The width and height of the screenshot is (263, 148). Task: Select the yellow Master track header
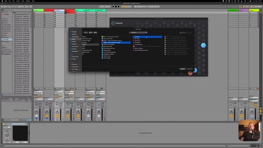[x=254, y=10]
